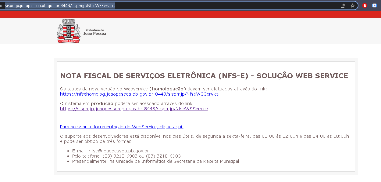Click the red banner strip atop the page
The width and height of the screenshot is (381, 182).
pos(190,15)
